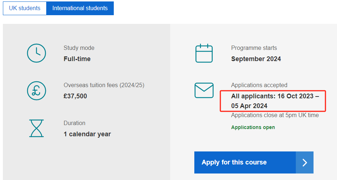Image resolution: width=337 pixels, height=180 pixels.
Task: Click the pound sign tuition fees icon
Action: point(36,90)
